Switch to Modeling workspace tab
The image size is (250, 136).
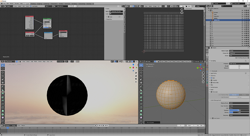coord(33,4)
